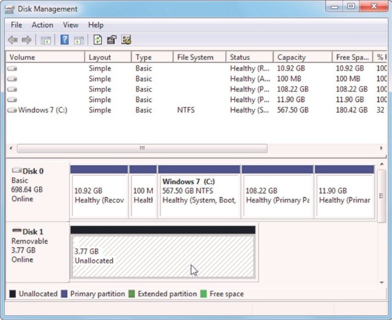
Task: Select the Windows 7 (C:) volume row
Action: [42, 110]
